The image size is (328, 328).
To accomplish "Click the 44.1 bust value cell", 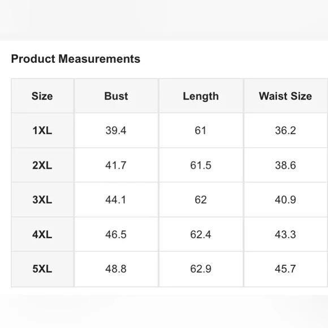I will 116,200.
